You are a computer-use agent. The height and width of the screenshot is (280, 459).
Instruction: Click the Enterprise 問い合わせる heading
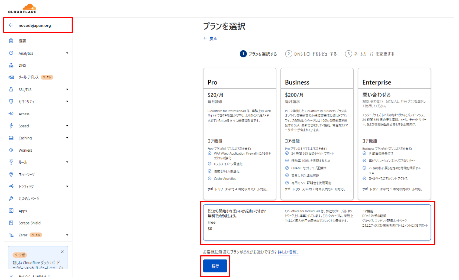376,95
